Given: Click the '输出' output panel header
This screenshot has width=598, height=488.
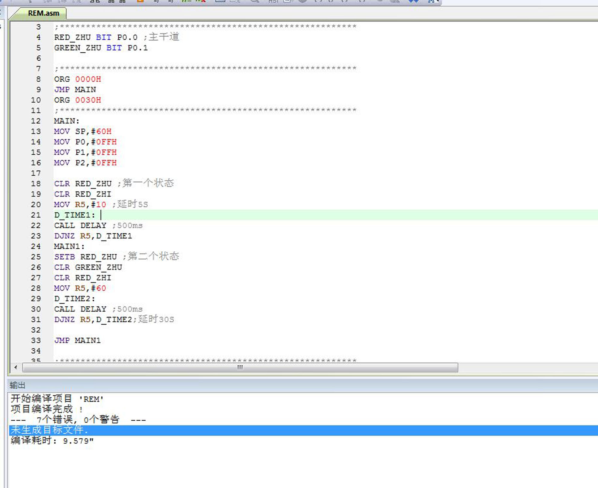Looking at the screenshot, I should (17, 385).
